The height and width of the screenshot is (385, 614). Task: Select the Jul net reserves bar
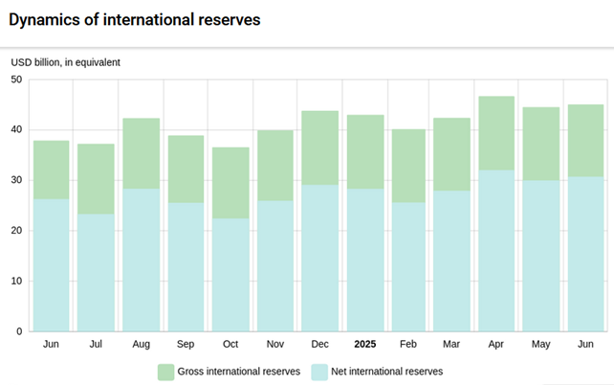tap(97, 273)
